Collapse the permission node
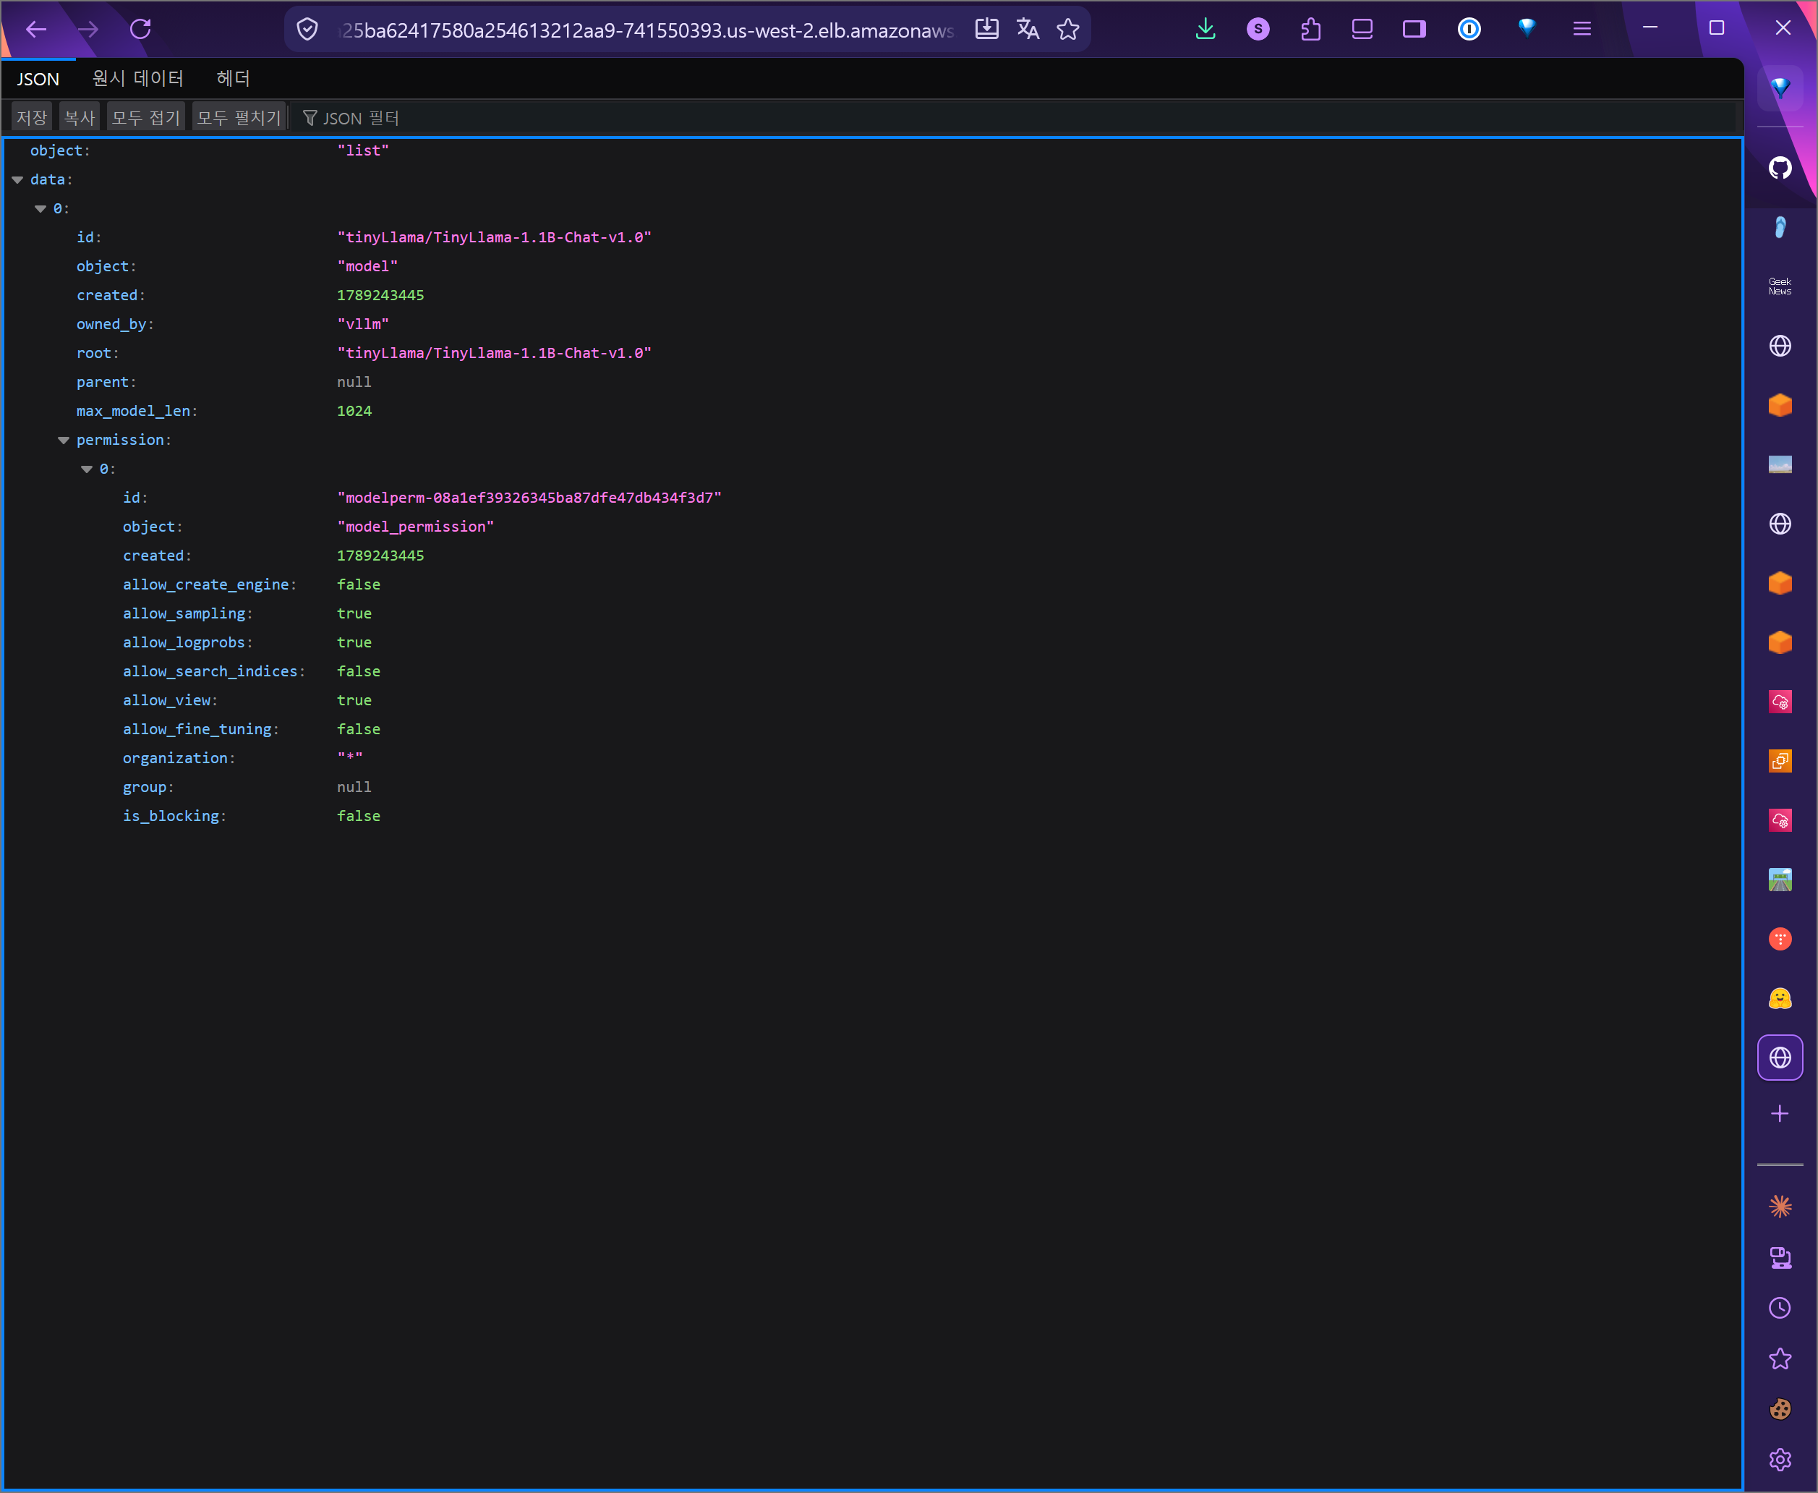This screenshot has width=1818, height=1493. click(x=64, y=441)
